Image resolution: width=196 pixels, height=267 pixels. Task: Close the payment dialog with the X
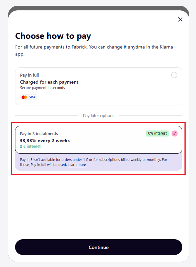pyautogui.click(x=180, y=19)
